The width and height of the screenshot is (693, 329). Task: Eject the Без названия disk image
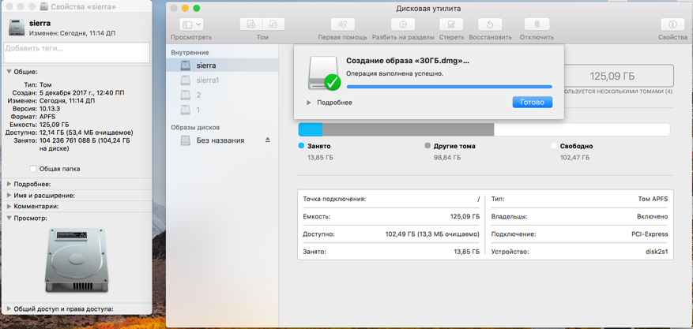pos(267,140)
